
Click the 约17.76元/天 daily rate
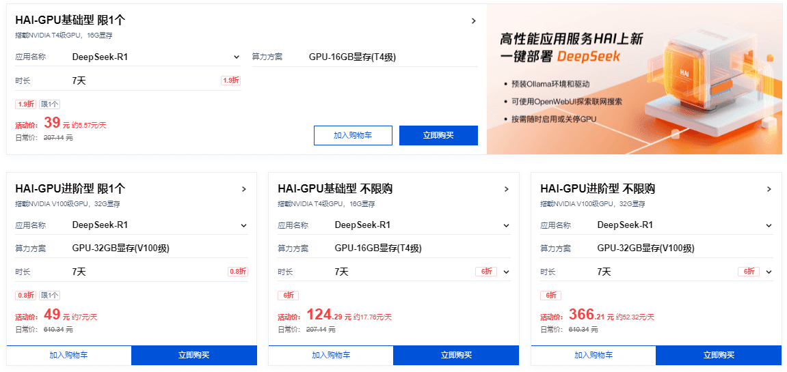point(373,317)
